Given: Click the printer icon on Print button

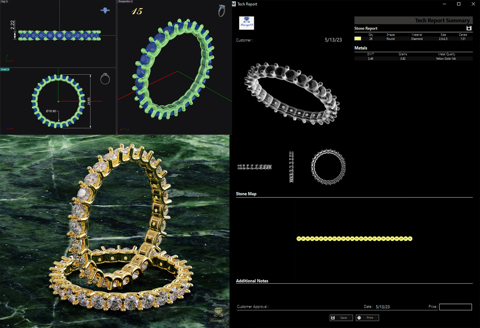Looking at the screenshot, I should pyautogui.click(x=359, y=318).
